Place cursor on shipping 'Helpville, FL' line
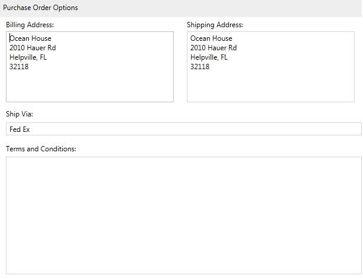363x279 pixels. (x=209, y=57)
